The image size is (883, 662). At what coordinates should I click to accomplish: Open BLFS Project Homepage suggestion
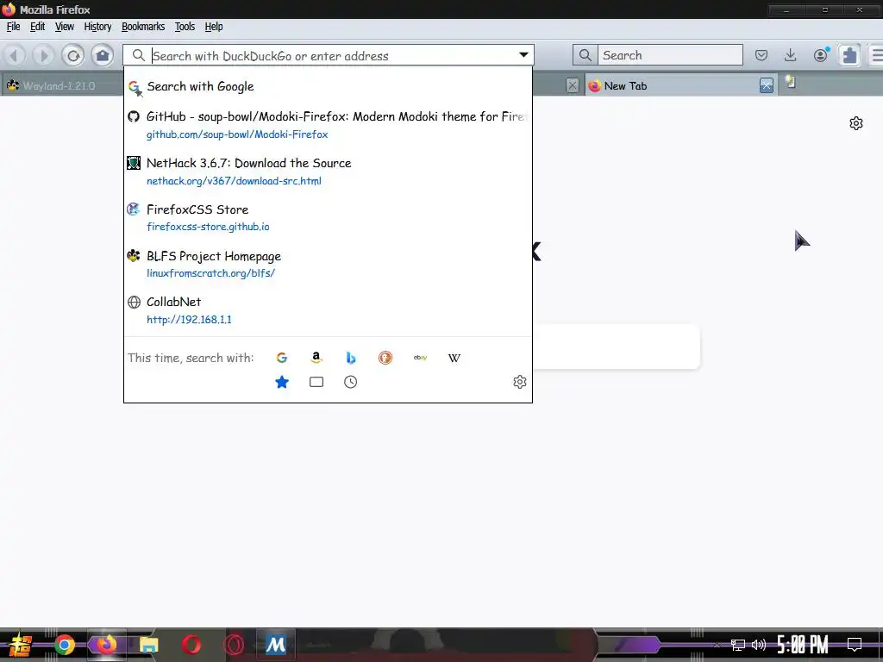[328, 264]
